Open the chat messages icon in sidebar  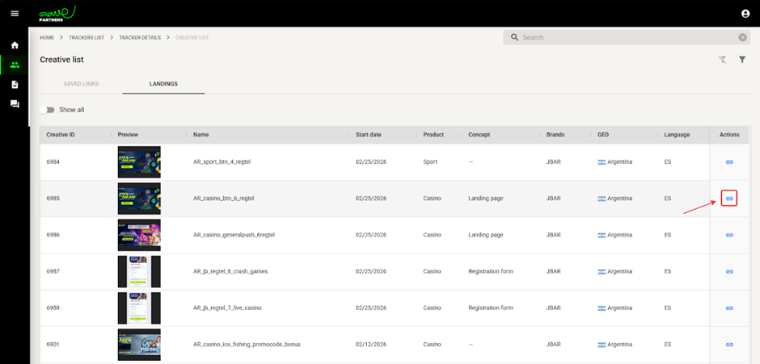click(15, 104)
